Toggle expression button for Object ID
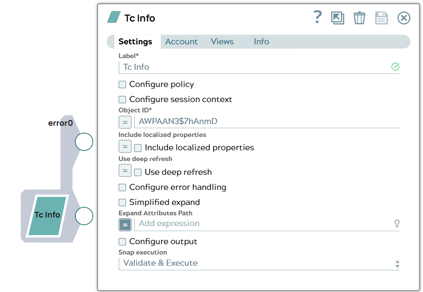The width and height of the screenshot is (423, 292). [x=125, y=122]
